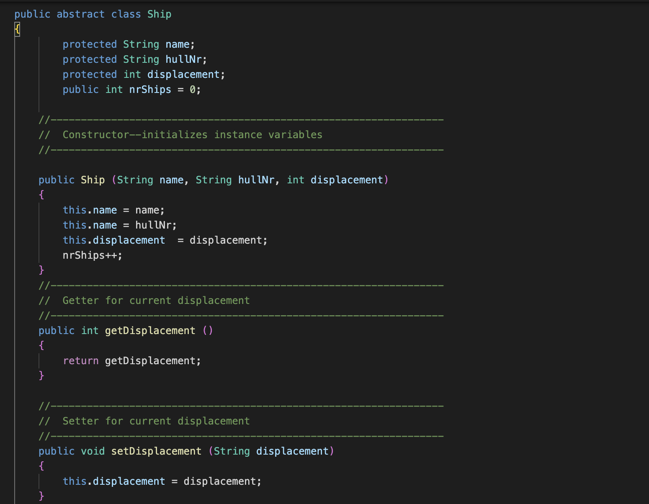Select the nrShips++ increment statement
The image size is (649, 504).
[93, 255]
